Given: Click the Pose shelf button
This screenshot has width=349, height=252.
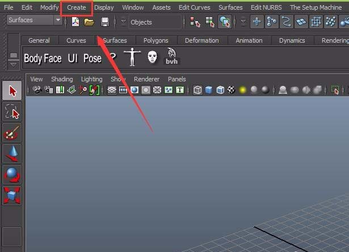Looking at the screenshot, I should pos(92,59).
